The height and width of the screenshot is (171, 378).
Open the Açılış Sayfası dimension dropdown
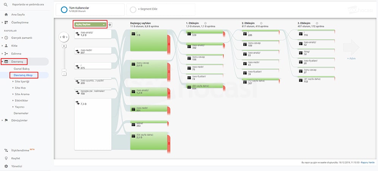(90, 25)
